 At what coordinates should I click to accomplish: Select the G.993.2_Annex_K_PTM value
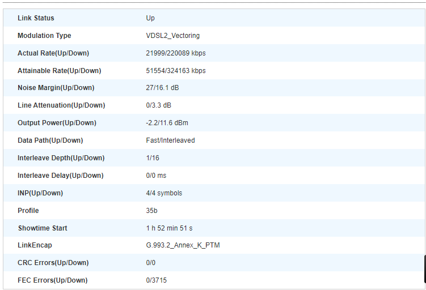pos(183,245)
